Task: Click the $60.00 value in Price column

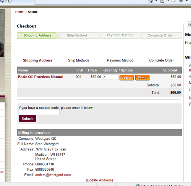Action: [96, 77]
